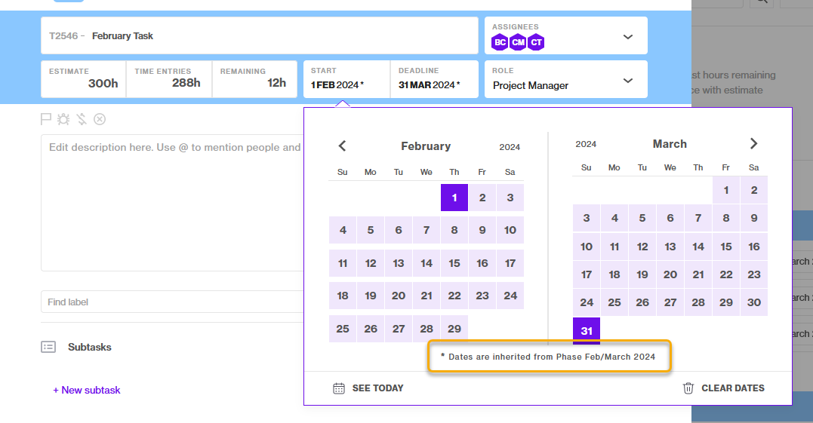Select March 30 in the calendar
This screenshot has width=813, height=423.
pyautogui.click(x=754, y=302)
